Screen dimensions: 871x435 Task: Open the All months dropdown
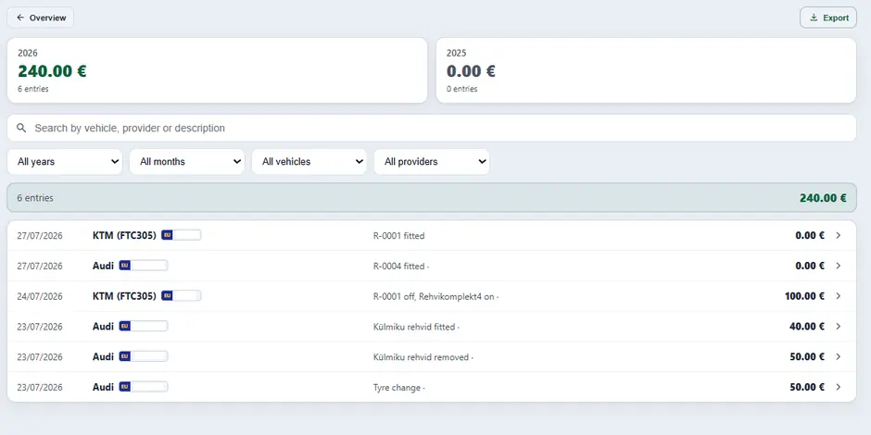click(x=187, y=162)
